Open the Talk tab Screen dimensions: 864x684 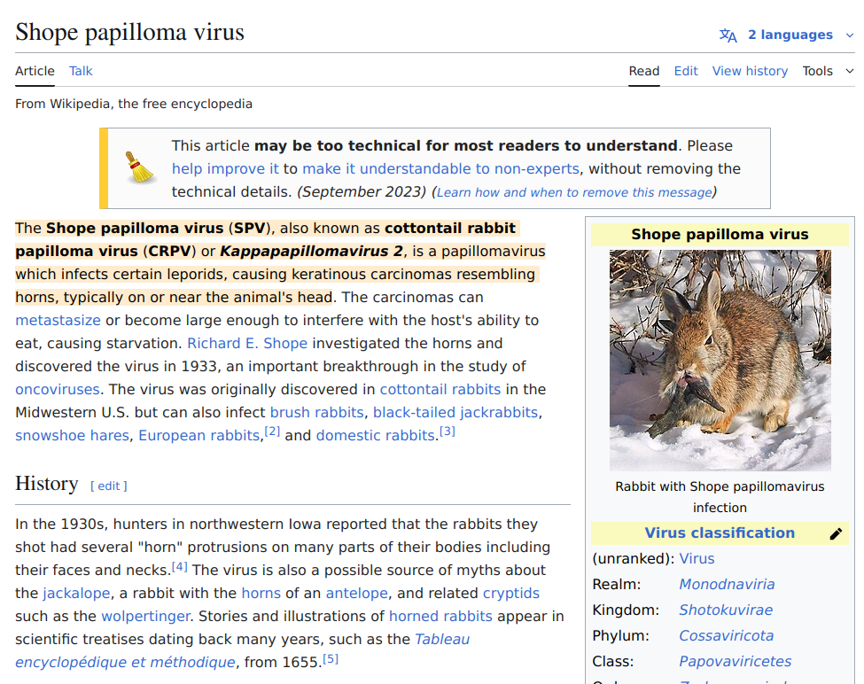pyautogui.click(x=81, y=71)
